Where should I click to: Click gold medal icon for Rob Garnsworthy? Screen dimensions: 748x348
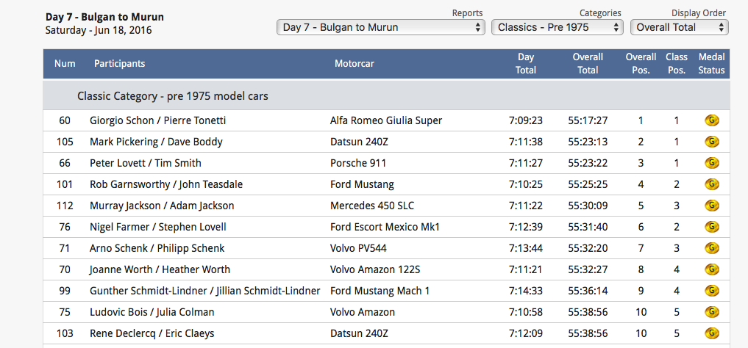(x=711, y=184)
